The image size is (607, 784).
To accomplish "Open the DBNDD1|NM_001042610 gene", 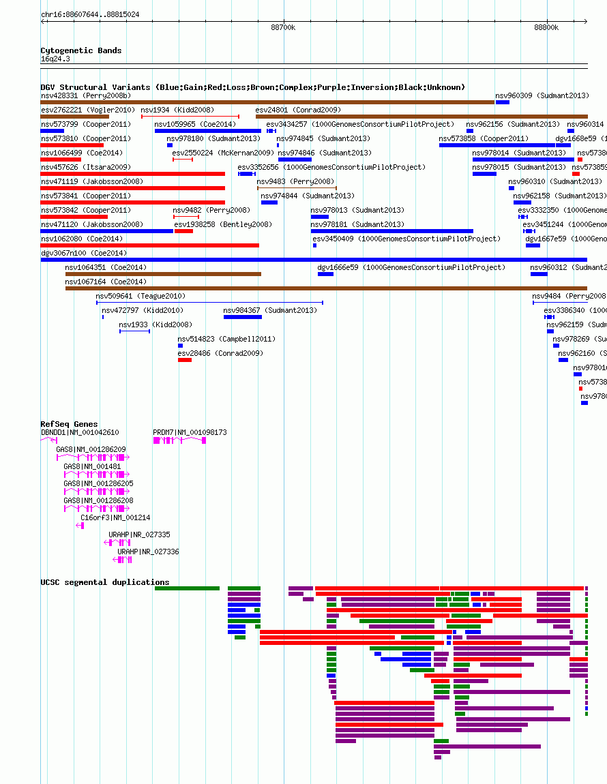I will tap(80, 432).
